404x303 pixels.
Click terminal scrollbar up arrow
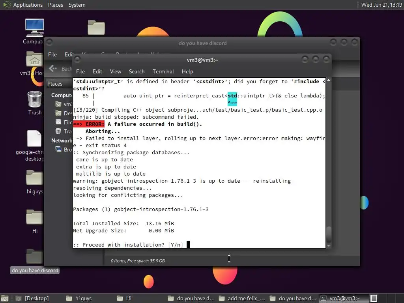pos(329,80)
